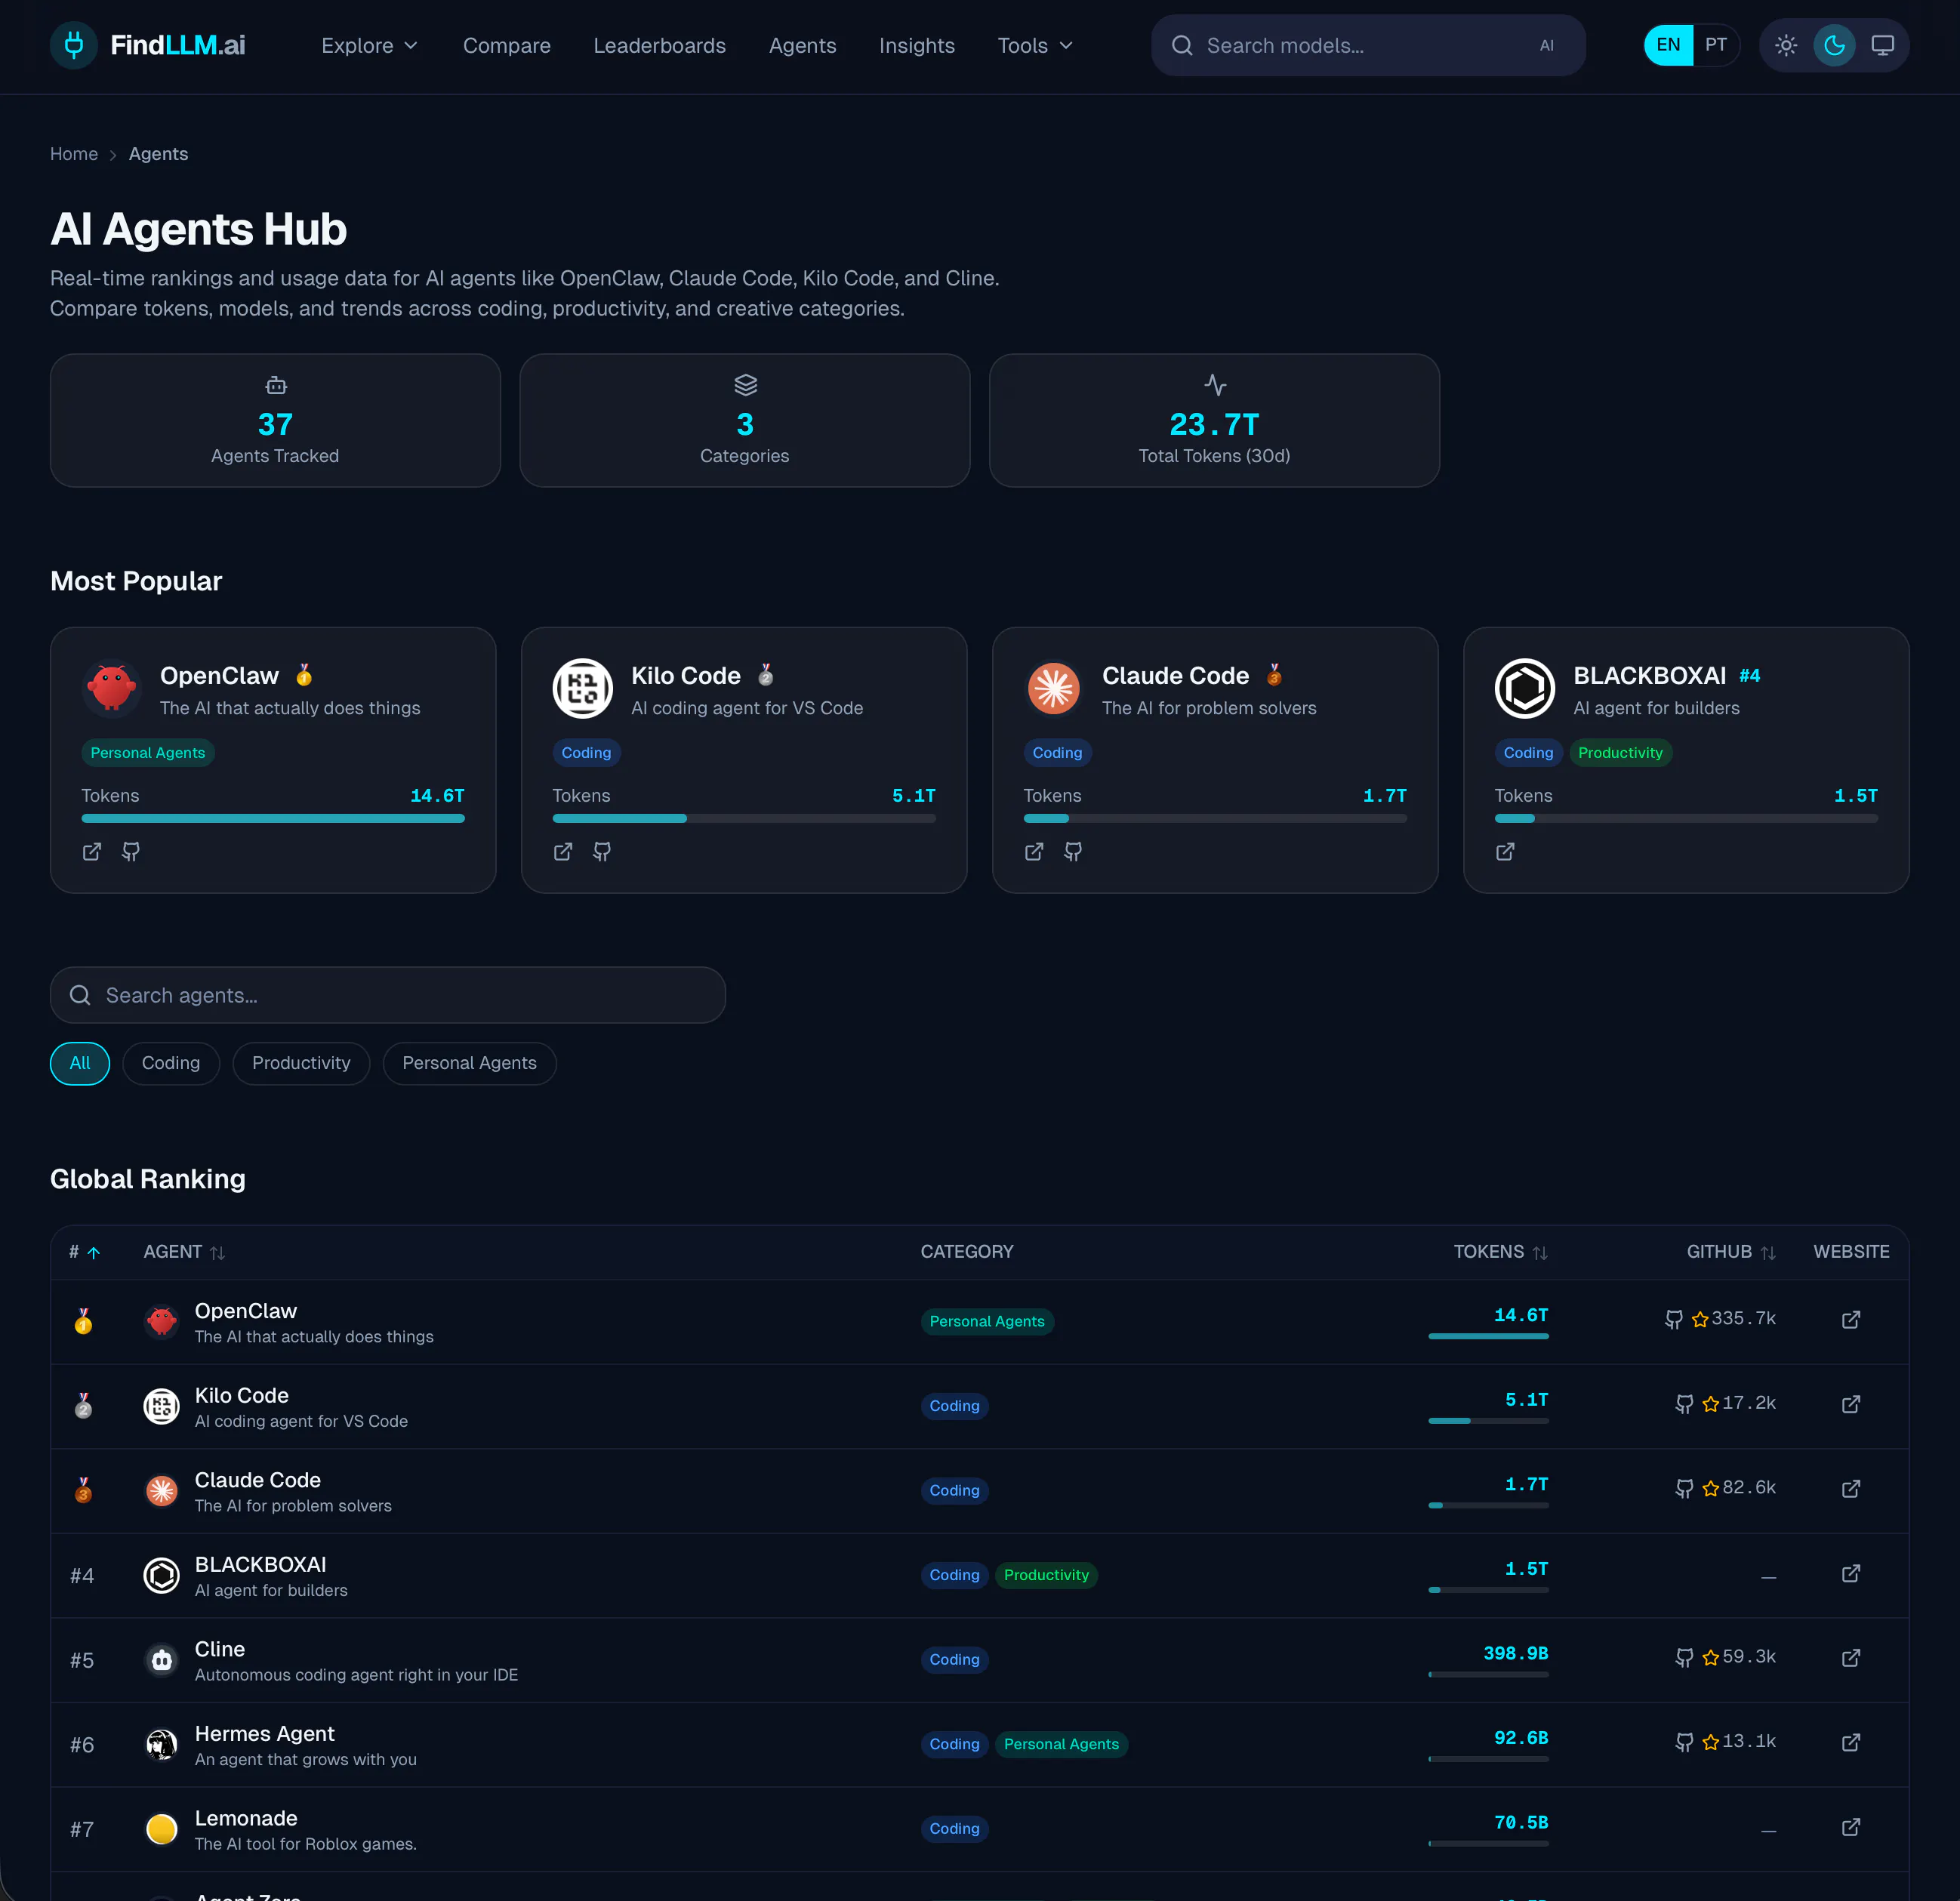
Task: Sort ranking by Tokens column
Action: (x=1500, y=1252)
